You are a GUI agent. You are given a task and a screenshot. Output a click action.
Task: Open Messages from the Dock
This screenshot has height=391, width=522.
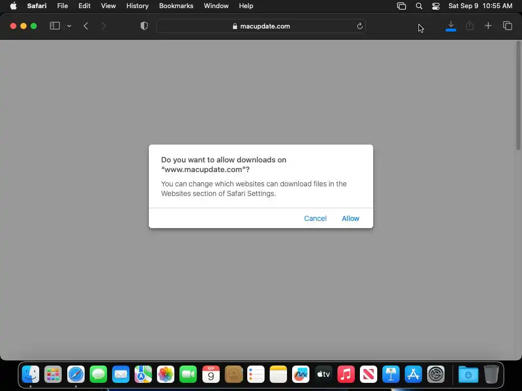point(98,374)
